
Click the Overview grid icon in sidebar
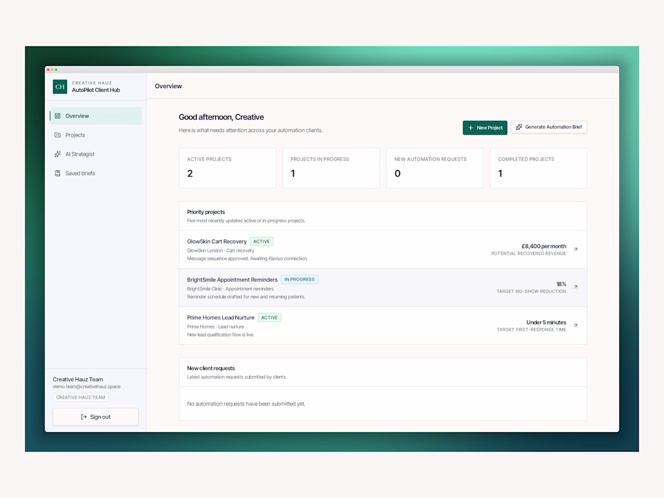click(57, 116)
